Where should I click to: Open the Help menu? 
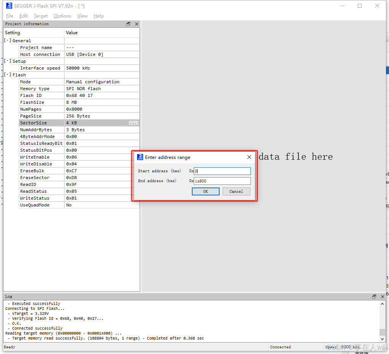tap(99, 16)
